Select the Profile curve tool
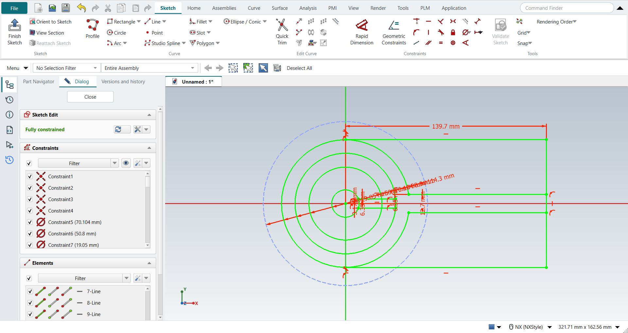The width and height of the screenshot is (628, 333). click(93, 29)
